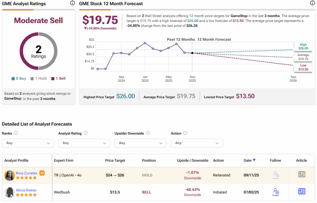
Task: Click the Lowest Price Target $13.50 value
Action: pos(245,96)
